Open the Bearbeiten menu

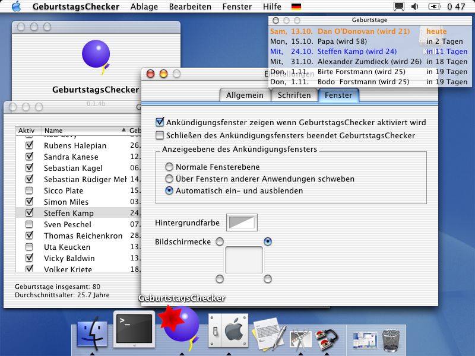[190, 7]
